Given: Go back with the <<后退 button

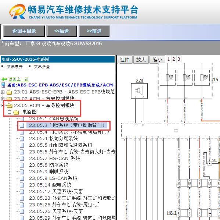Looking at the screenshot, I should 62,31.
